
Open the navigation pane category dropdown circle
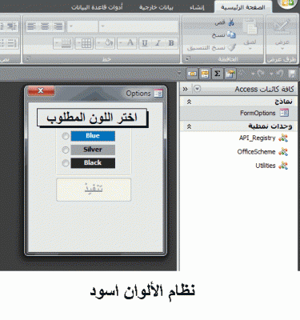(x=197, y=89)
